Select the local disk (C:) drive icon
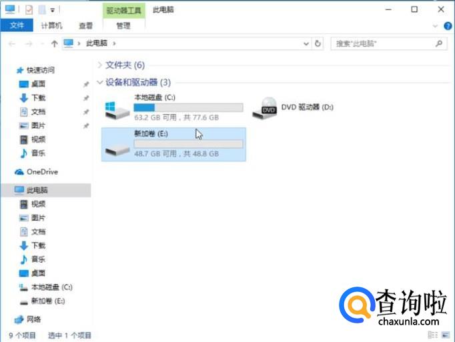The image size is (455, 342). click(x=117, y=111)
